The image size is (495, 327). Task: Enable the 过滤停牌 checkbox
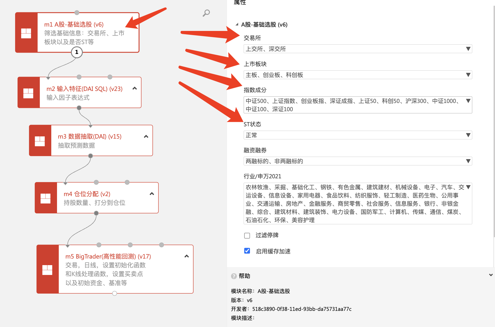coord(247,236)
